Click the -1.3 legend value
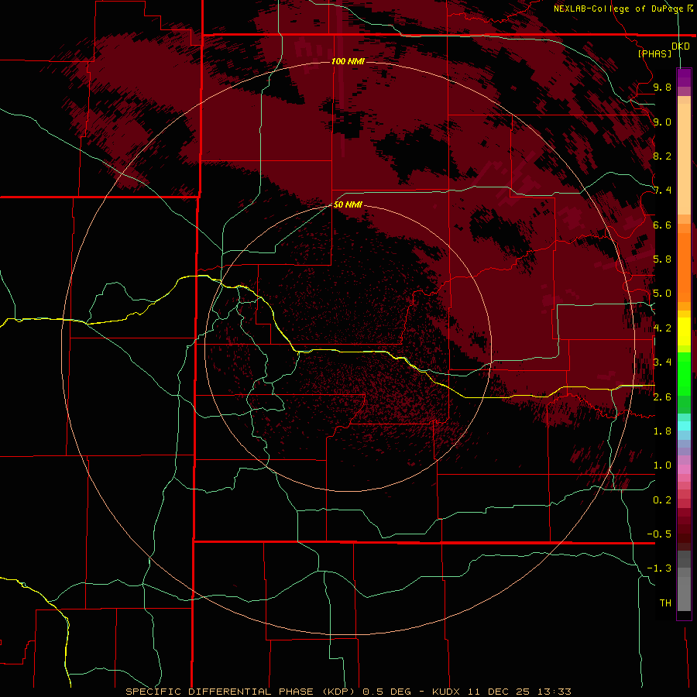This screenshot has width=697, height=697. click(x=659, y=568)
